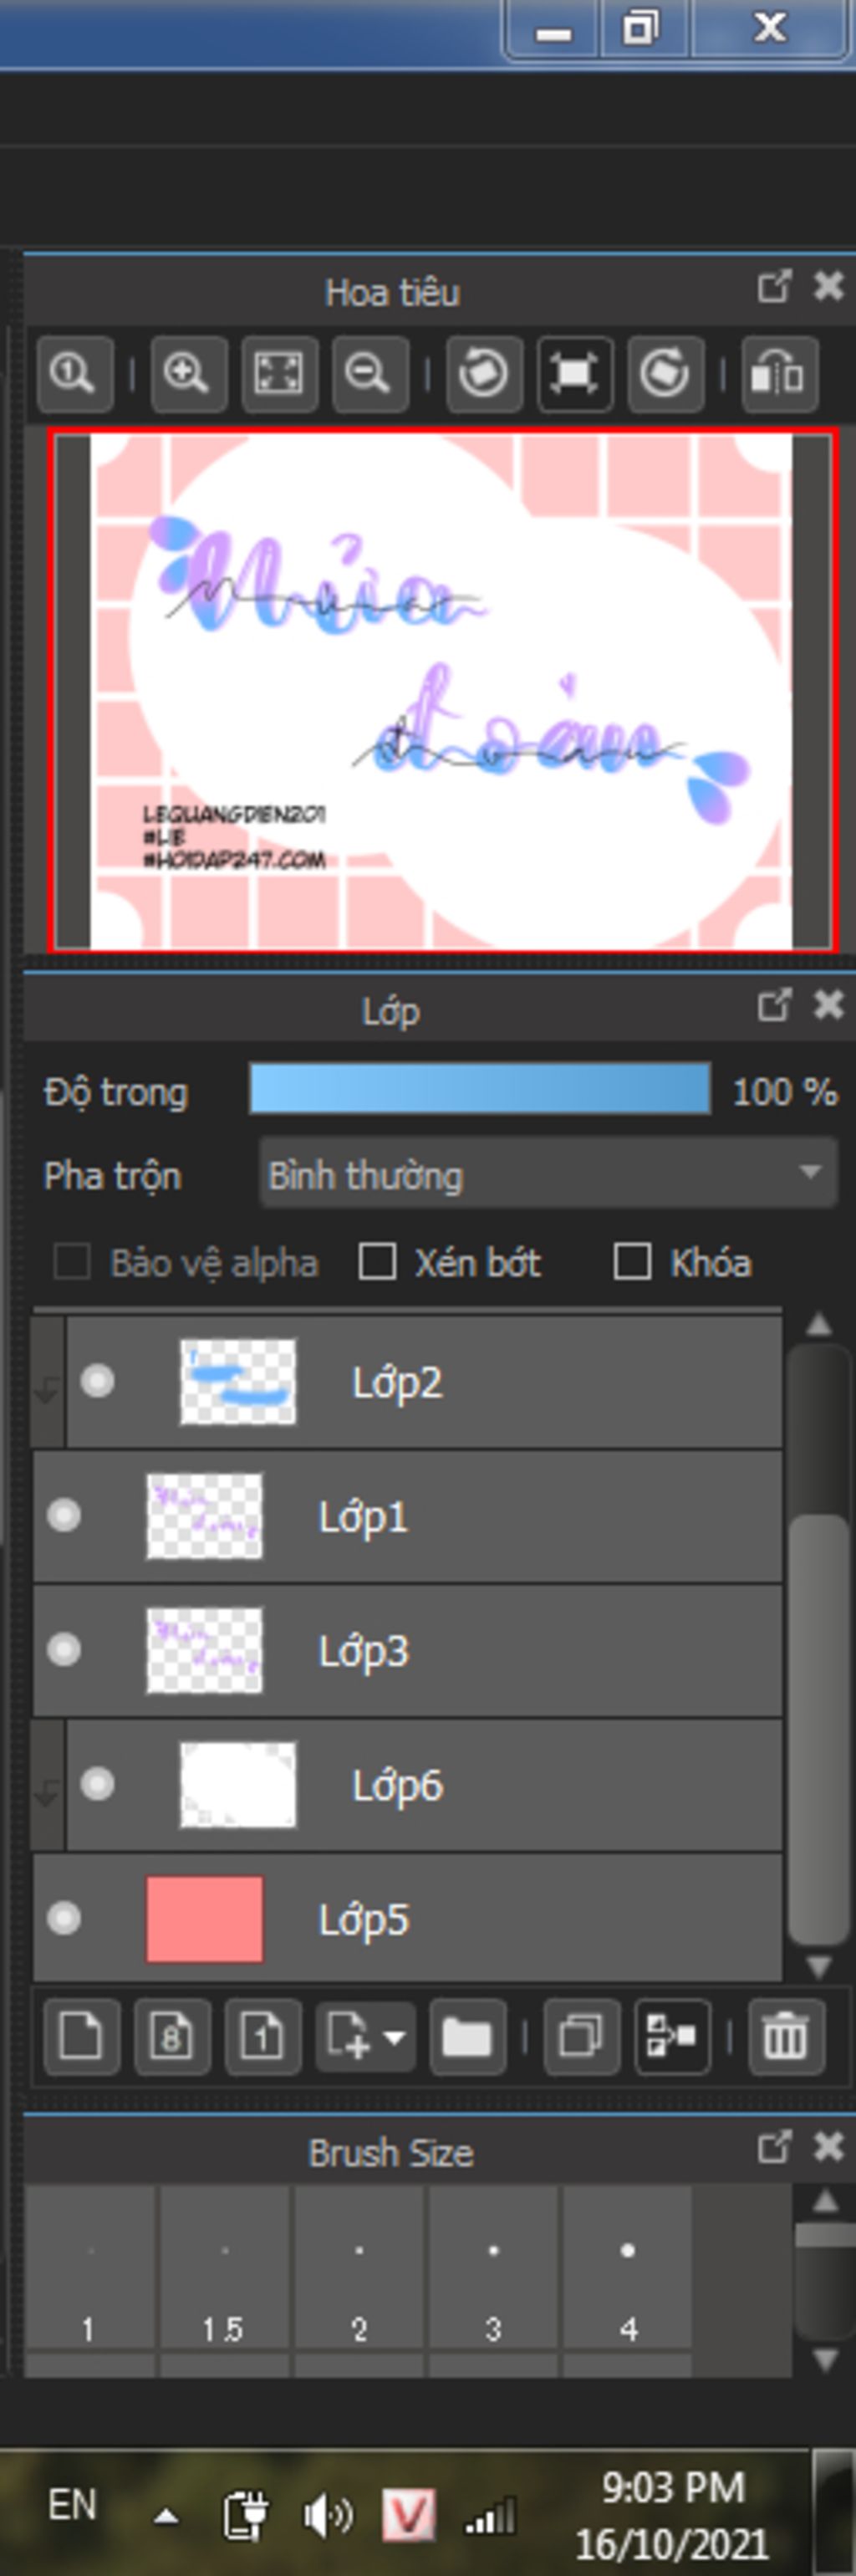Adjust the Độ trong opacity slider
This screenshot has height=2576, width=856.
(x=480, y=1090)
